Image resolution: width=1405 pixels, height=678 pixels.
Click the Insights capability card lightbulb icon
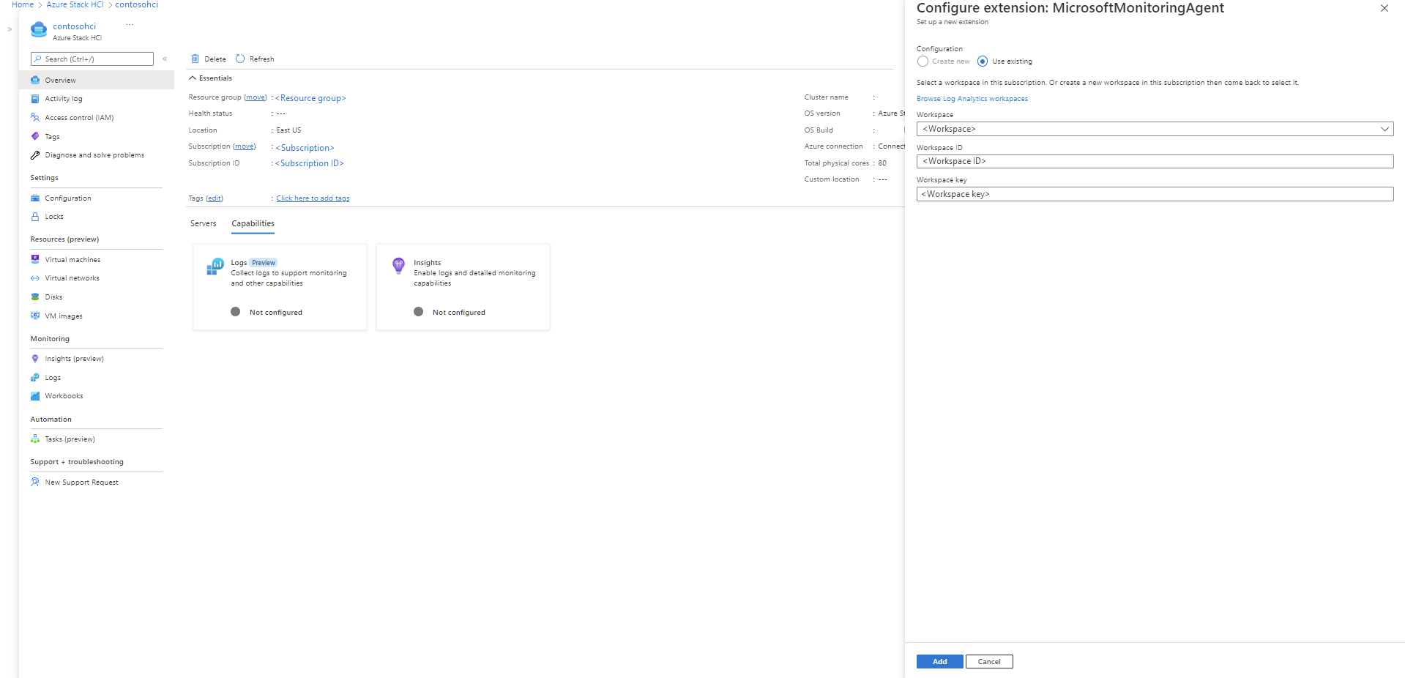coord(398,265)
